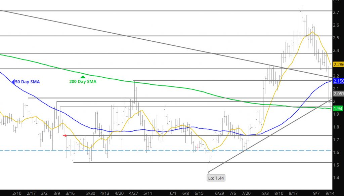Click the 2.5 level on price axis
The width and height of the screenshot is (344, 196).
pos(336,38)
